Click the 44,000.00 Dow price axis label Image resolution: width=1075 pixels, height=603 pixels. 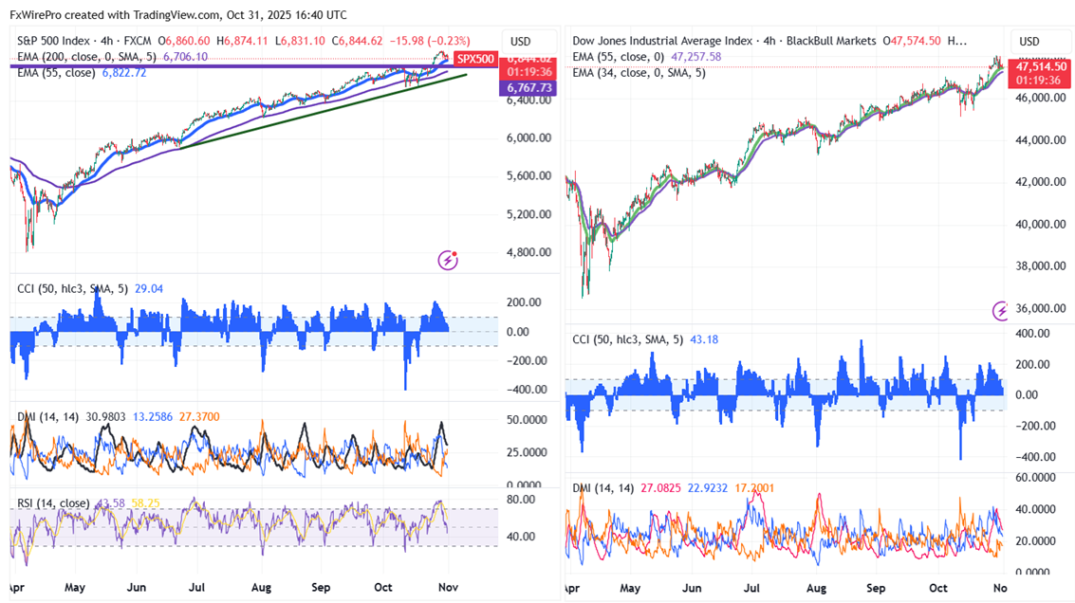tap(1040, 139)
